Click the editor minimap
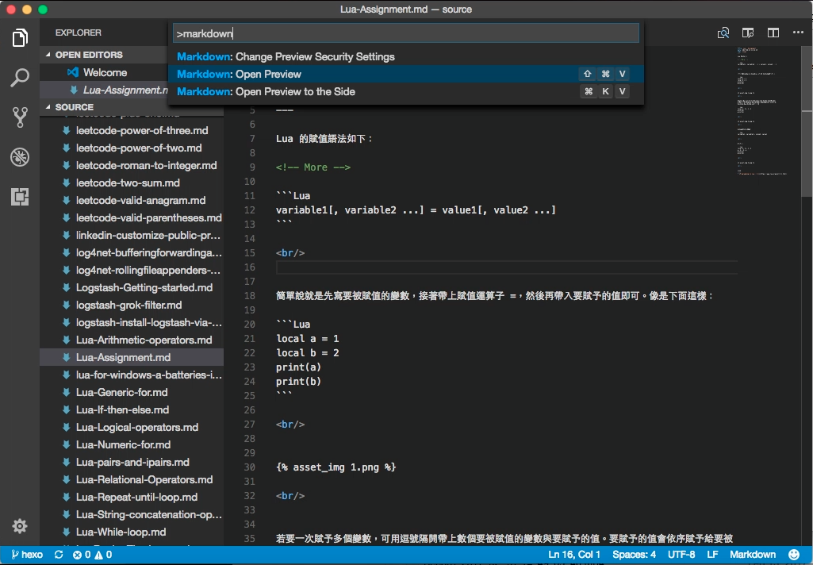The height and width of the screenshot is (565, 813). tap(763, 112)
